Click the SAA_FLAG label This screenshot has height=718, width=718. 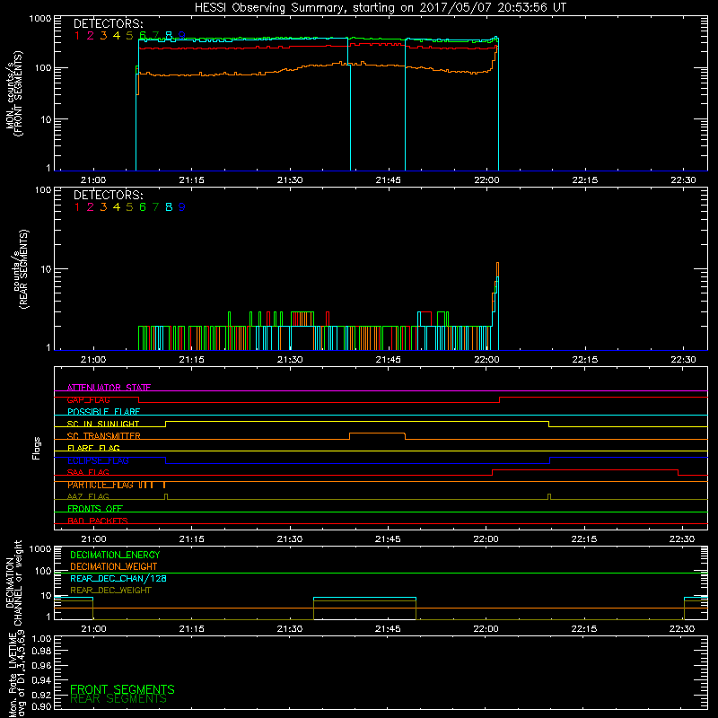(x=88, y=472)
